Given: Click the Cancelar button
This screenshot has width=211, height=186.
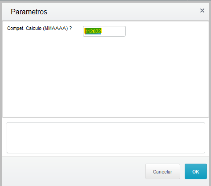Looking at the screenshot, I should click(x=163, y=172).
